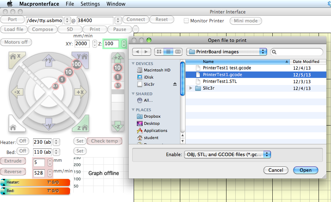This screenshot has width=331, height=202.
Task: Adjust the extrude length stepper
Action: (x=50, y=162)
